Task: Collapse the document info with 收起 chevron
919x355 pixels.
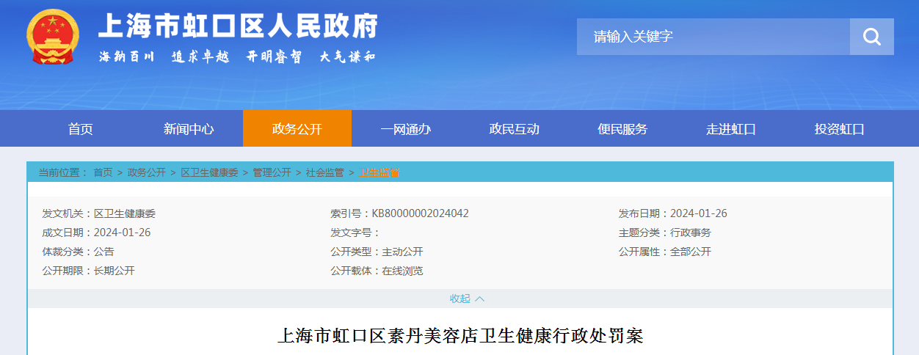Action: 467,299
